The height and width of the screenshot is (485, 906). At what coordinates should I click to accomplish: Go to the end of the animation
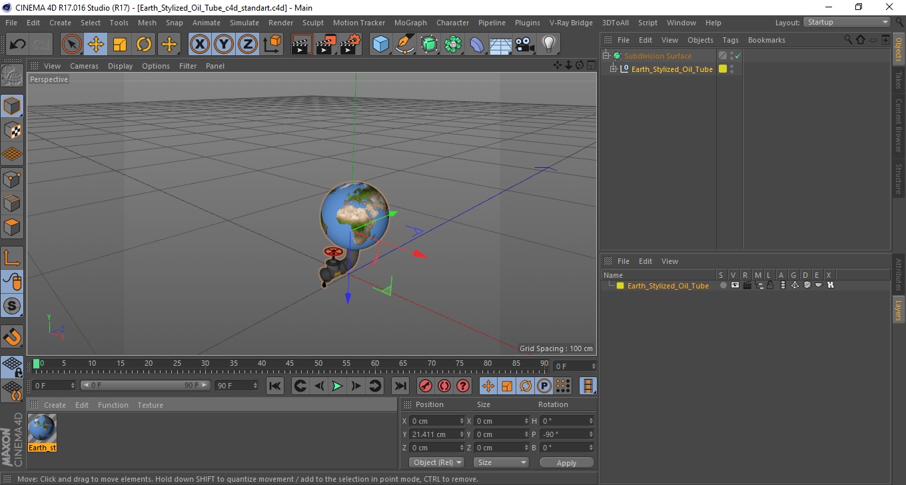click(400, 386)
